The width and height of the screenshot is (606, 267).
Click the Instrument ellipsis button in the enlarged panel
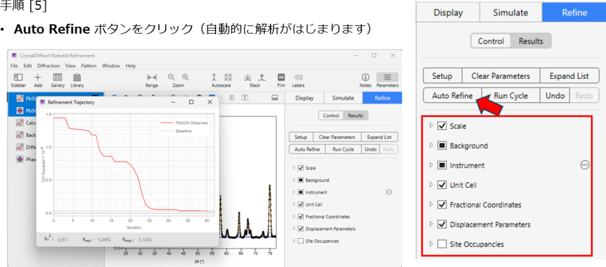tap(585, 165)
